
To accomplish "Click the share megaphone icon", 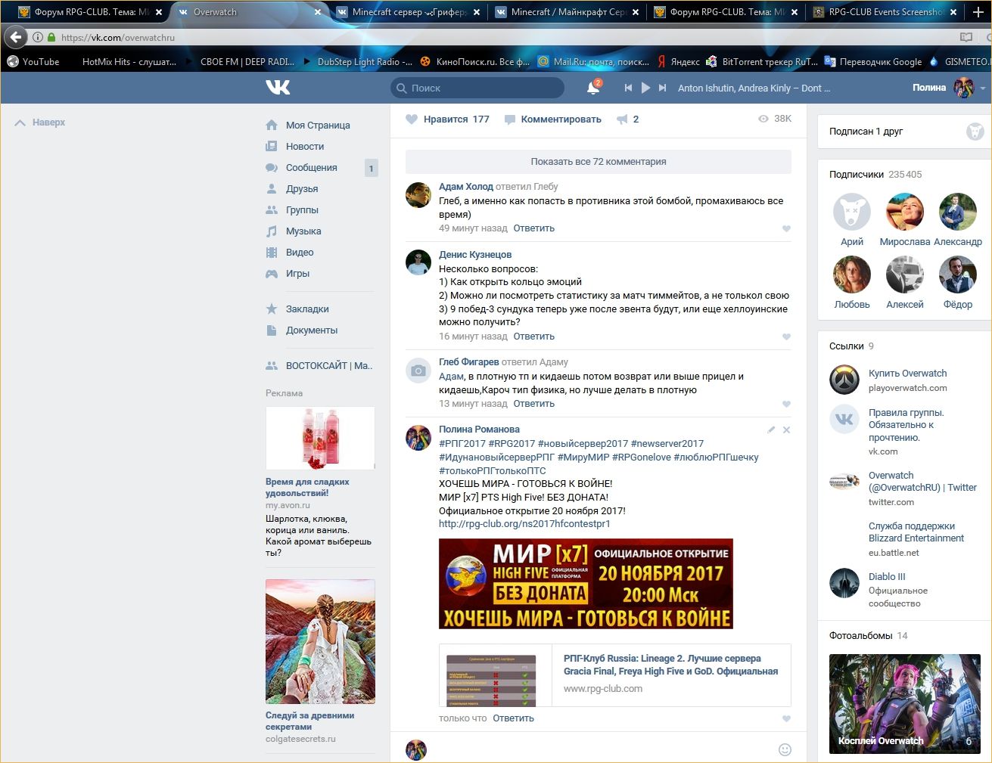I will click(623, 119).
